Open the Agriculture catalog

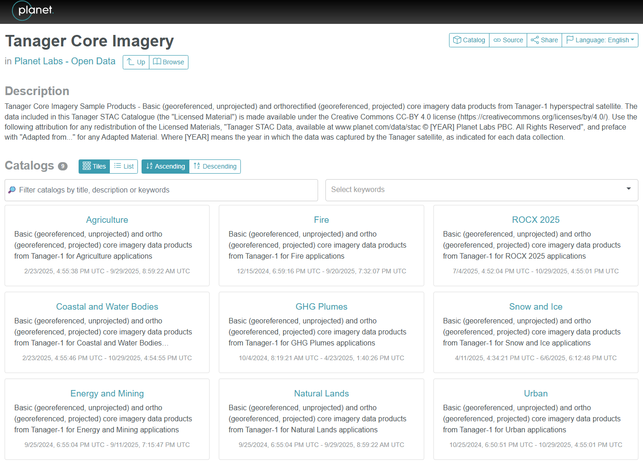click(107, 220)
